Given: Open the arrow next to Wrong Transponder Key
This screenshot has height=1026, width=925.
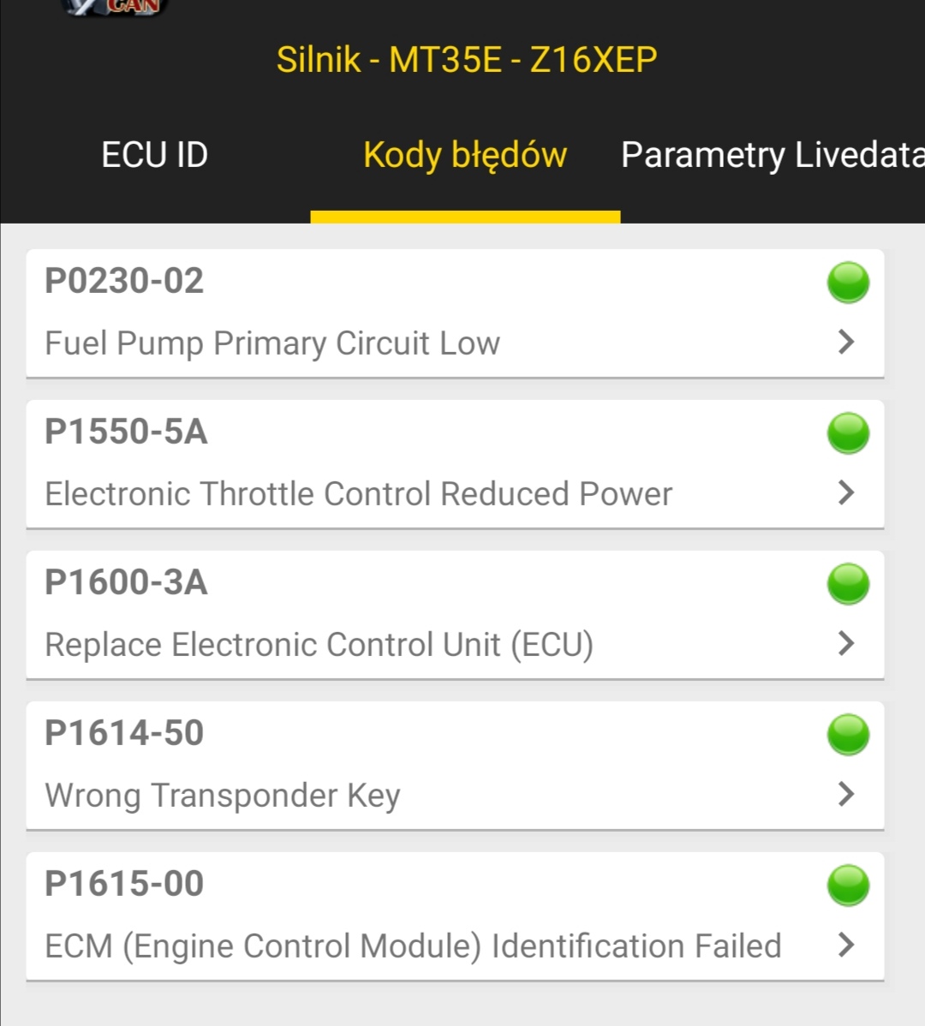Looking at the screenshot, I should (846, 794).
